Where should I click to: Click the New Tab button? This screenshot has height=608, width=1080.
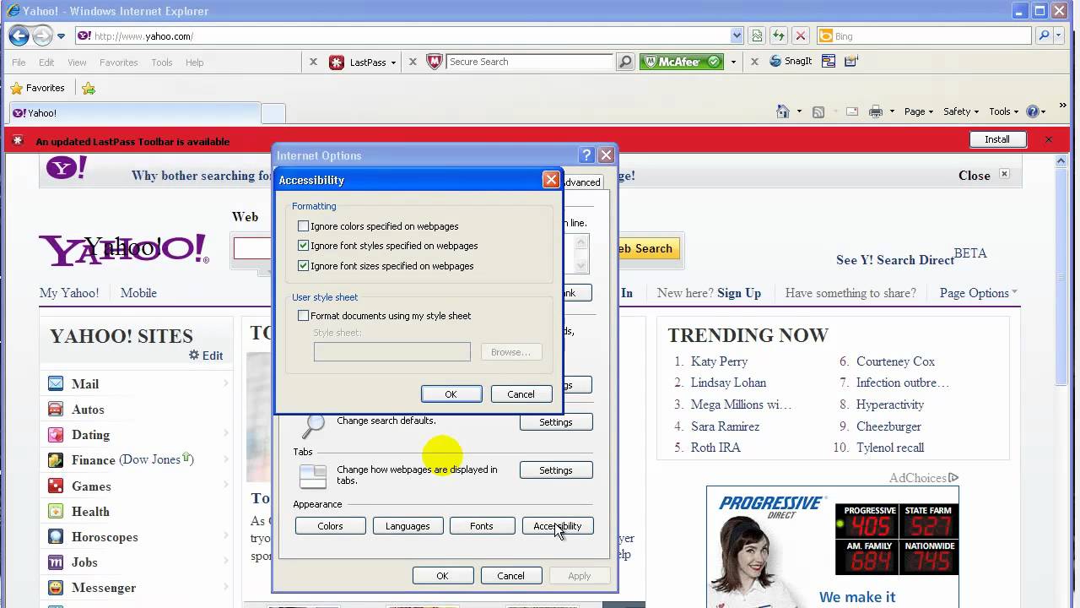tap(273, 113)
